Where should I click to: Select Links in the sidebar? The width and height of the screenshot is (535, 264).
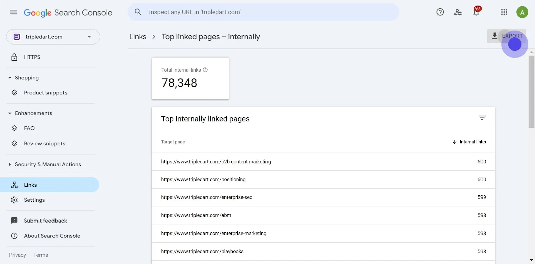click(49, 185)
